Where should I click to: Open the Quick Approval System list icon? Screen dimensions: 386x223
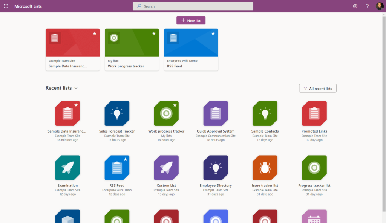click(x=216, y=113)
